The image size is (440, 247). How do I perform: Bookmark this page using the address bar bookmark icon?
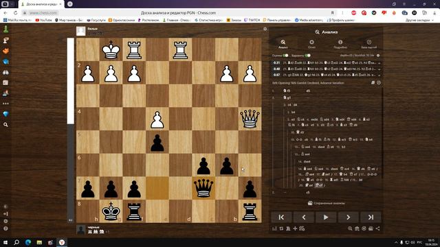333,13
